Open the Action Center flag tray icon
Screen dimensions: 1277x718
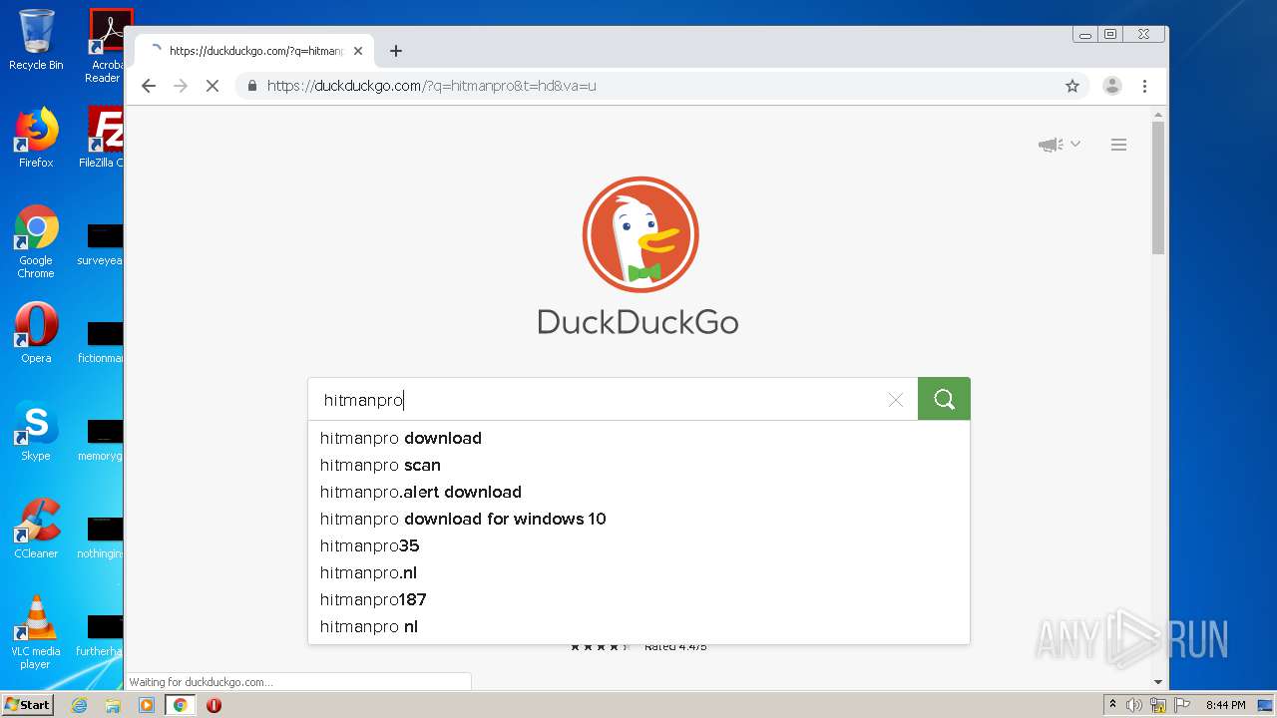tap(1182, 705)
